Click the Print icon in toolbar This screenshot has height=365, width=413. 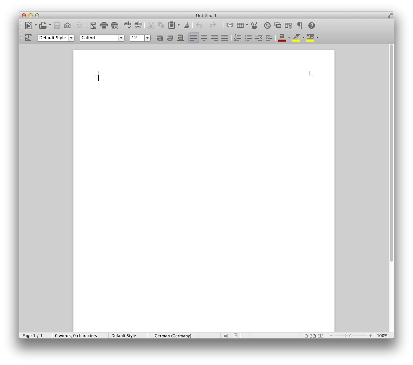click(104, 25)
